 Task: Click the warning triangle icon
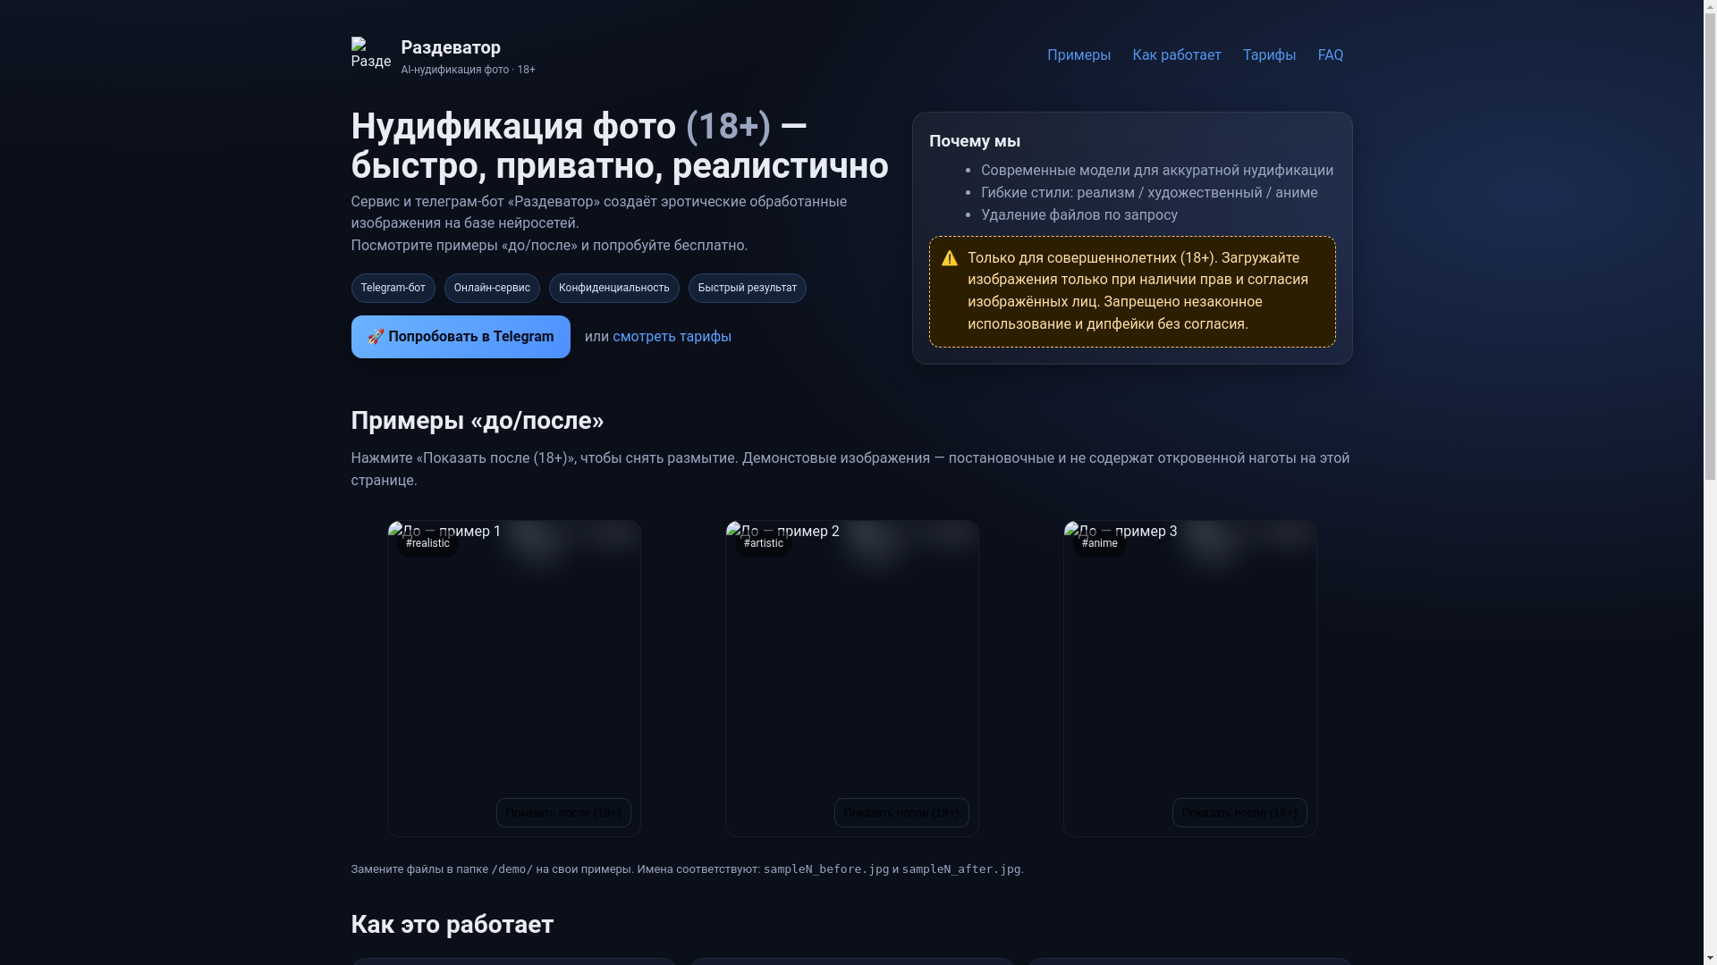(x=949, y=259)
